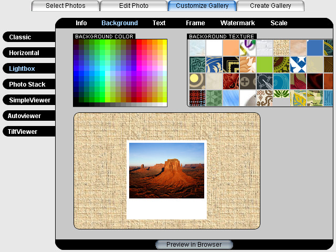The image size is (336, 252).
Task: Pick pure white in the grayscale color row
Action: click(164, 104)
